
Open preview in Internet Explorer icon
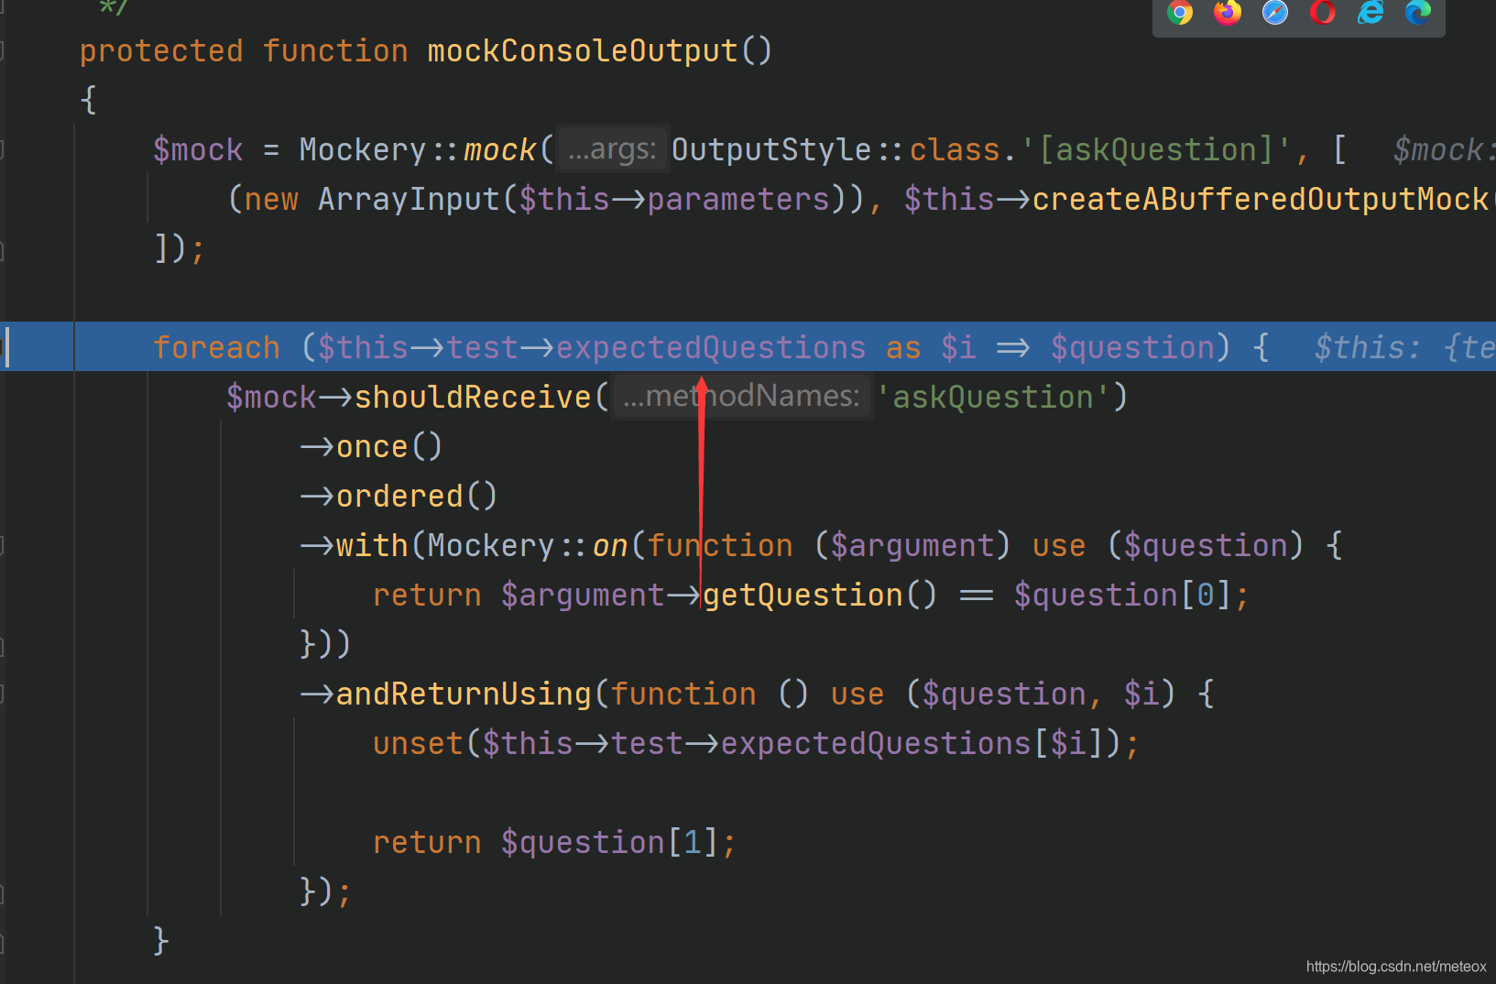(1370, 12)
